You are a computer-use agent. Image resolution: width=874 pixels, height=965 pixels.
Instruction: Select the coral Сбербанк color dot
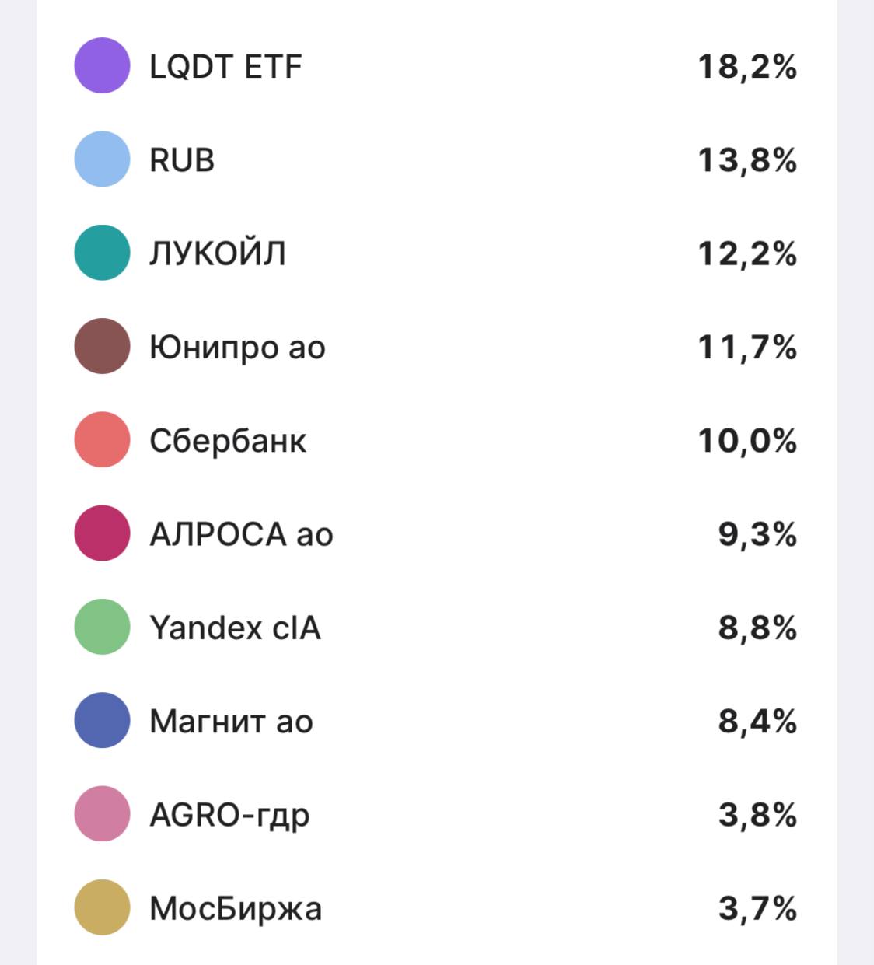(x=102, y=440)
